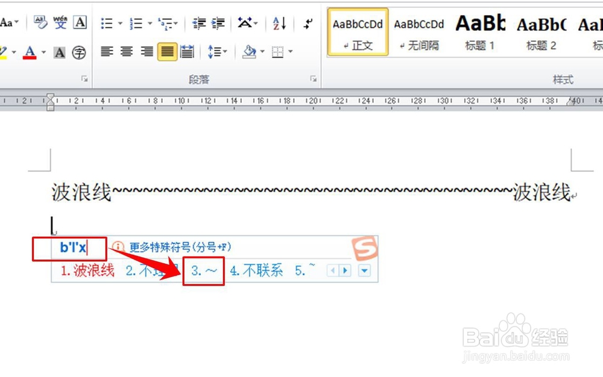Align paragraph text left

coord(107,51)
